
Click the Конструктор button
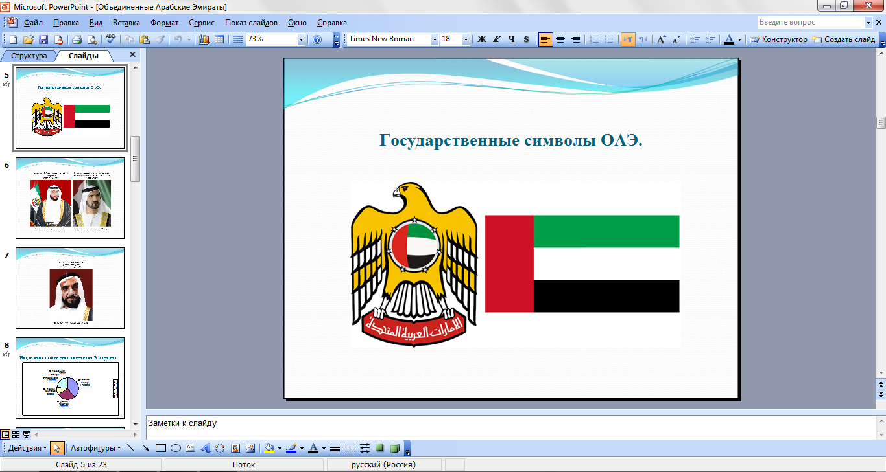[779, 39]
